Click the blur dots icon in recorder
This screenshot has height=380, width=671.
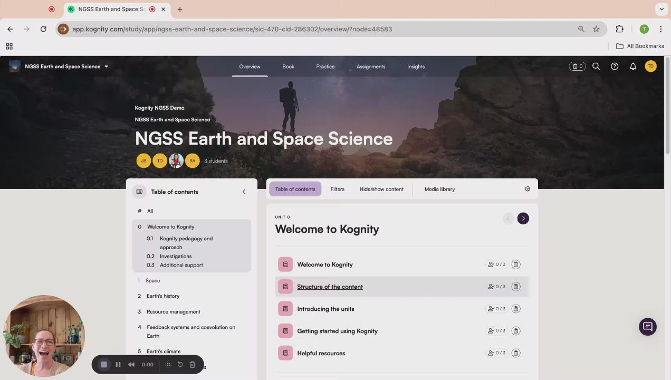[x=168, y=365]
